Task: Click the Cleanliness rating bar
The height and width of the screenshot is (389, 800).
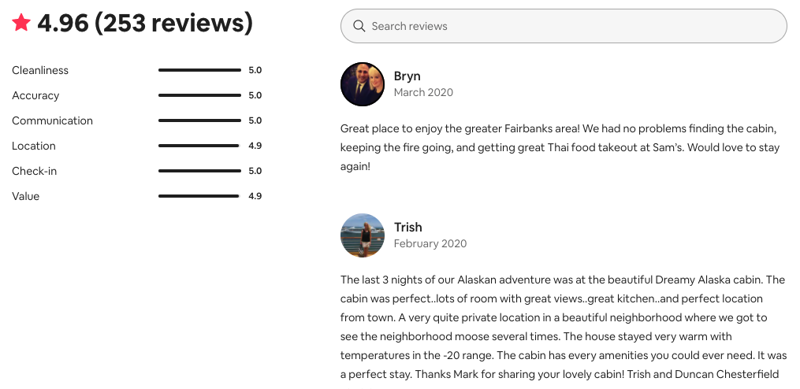Action: coord(199,70)
